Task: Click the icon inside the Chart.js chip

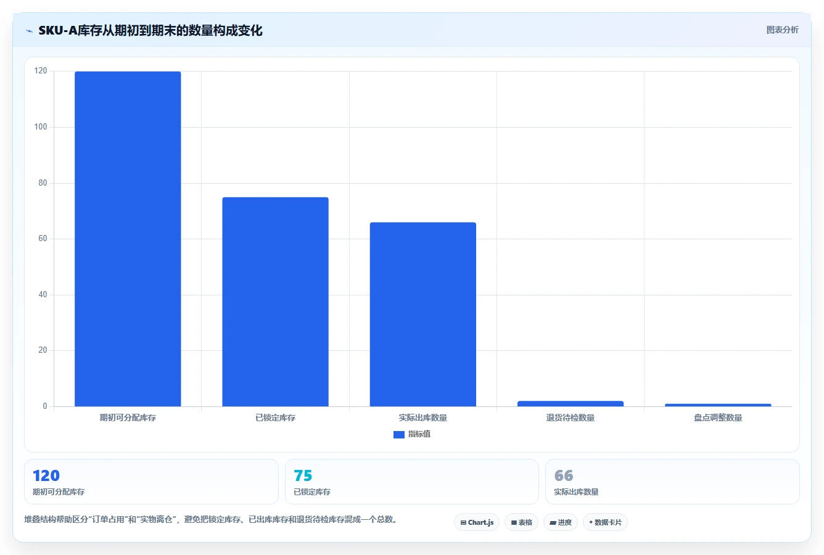Action: pyautogui.click(x=463, y=522)
